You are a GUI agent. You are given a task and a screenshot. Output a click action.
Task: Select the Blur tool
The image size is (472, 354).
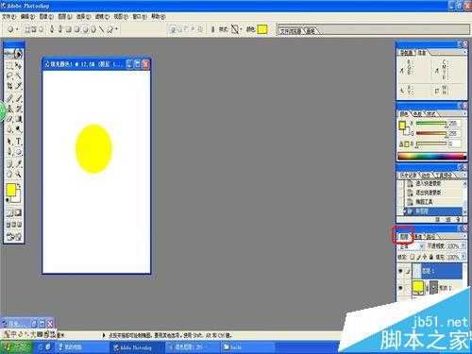(9, 129)
